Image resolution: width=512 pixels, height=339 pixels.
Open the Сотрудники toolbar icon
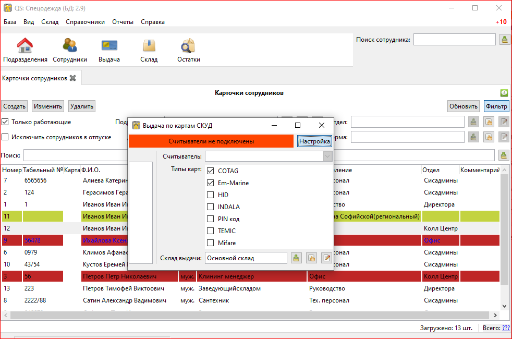(x=70, y=50)
